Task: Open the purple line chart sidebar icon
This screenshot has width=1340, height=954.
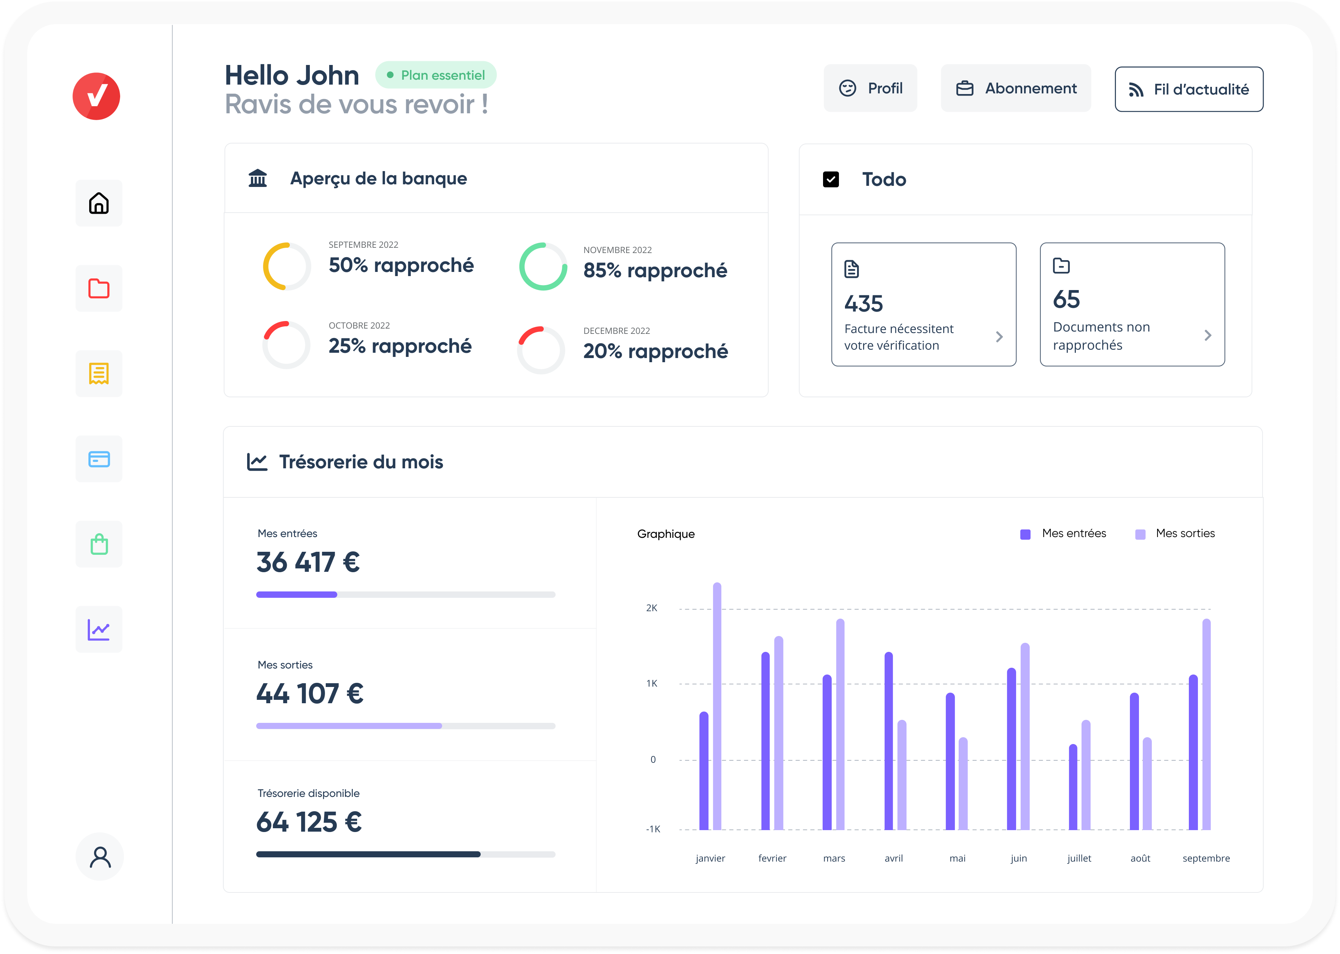Action: coord(99,629)
